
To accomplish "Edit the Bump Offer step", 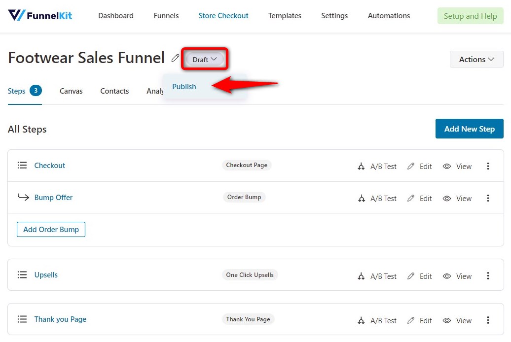I will tap(419, 199).
